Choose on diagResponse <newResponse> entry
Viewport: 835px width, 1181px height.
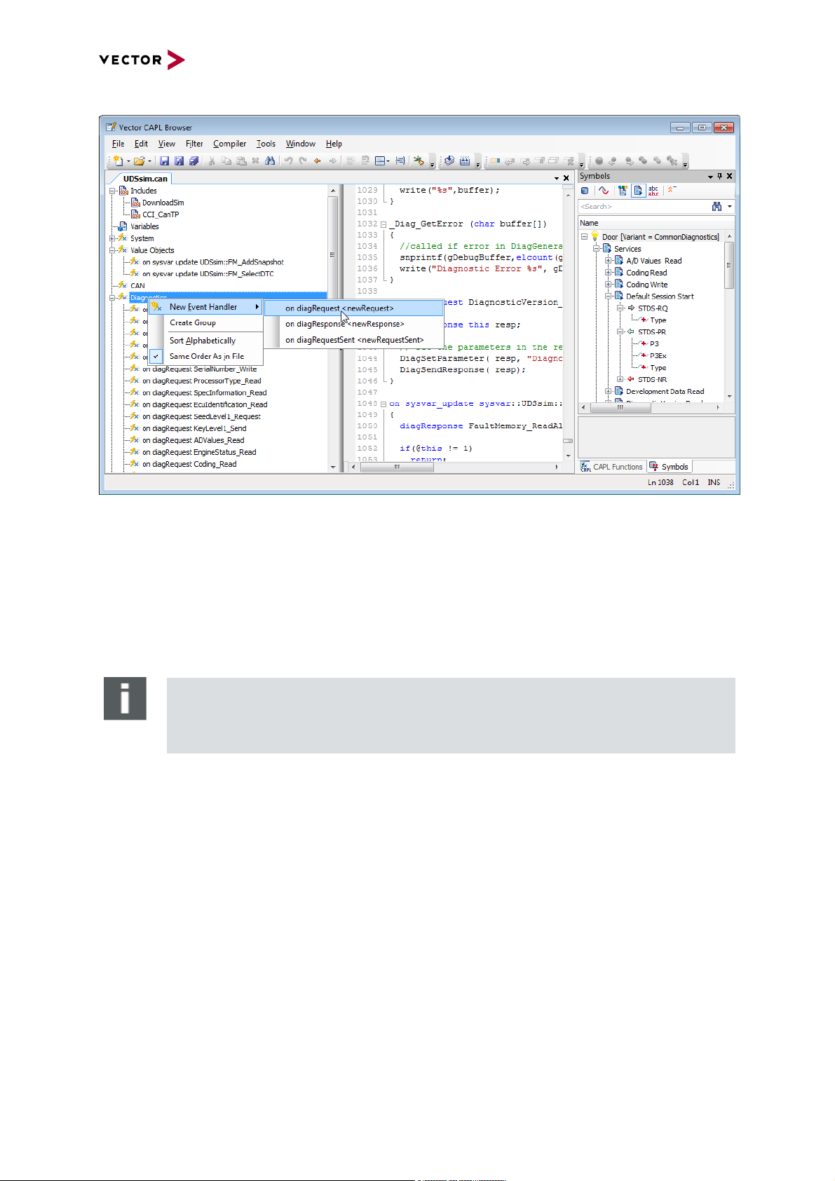click(353, 324)
